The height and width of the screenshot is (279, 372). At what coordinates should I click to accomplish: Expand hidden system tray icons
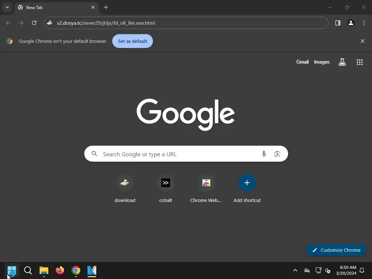295,270
